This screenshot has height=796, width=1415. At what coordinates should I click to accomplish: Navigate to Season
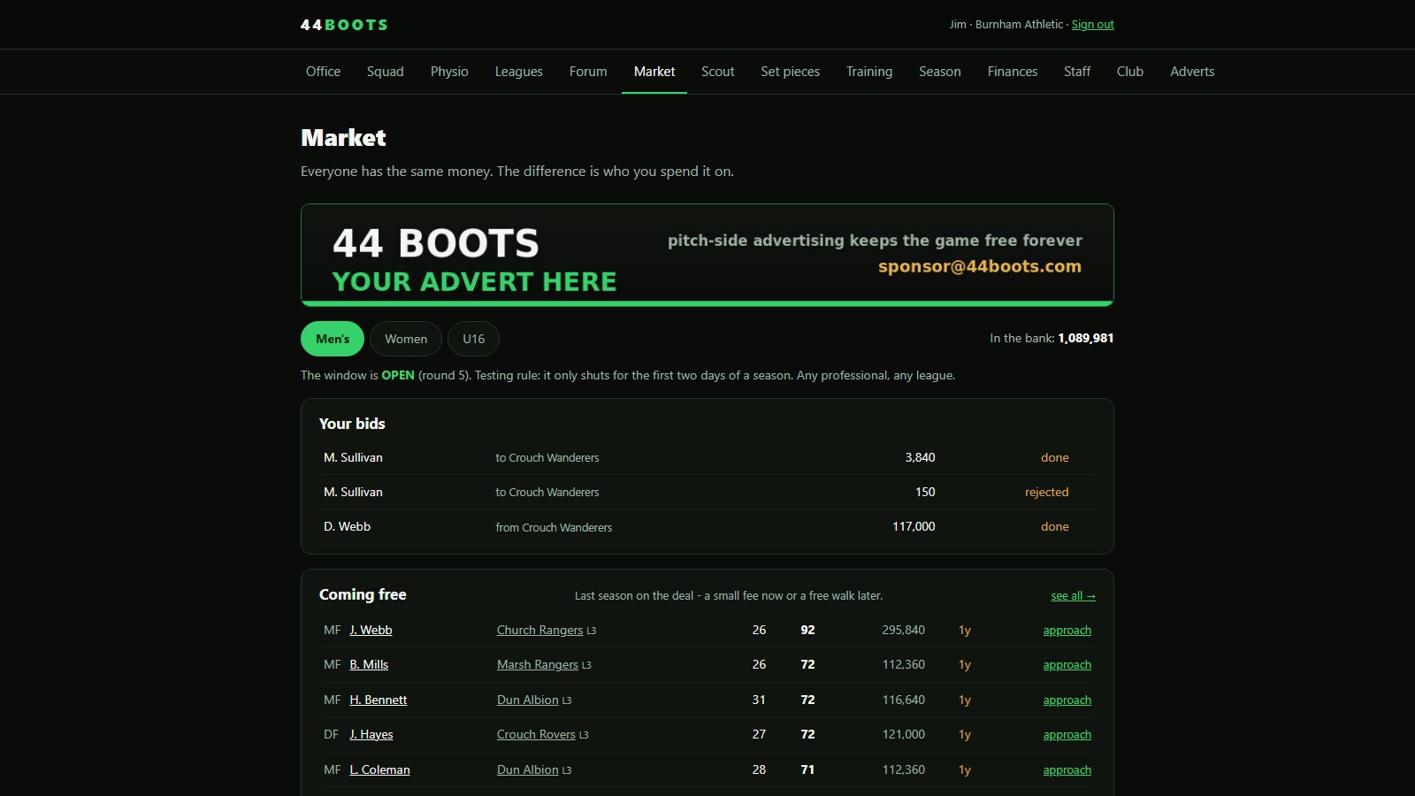click(x=939, y=72)
